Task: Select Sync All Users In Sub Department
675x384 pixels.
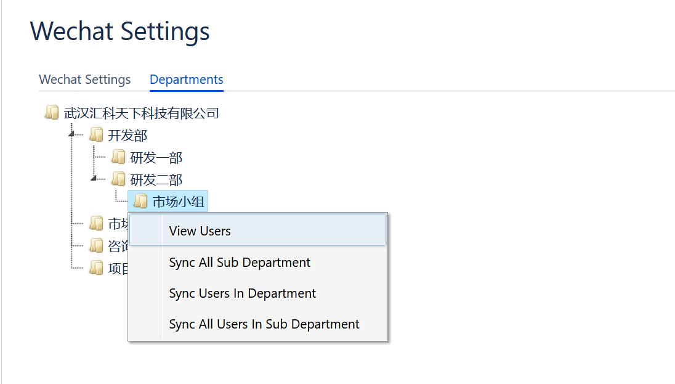Action: click(x=264, y=324)
